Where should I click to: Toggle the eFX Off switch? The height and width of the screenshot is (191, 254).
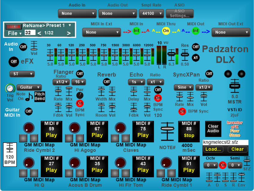click(x=13, y=62)
